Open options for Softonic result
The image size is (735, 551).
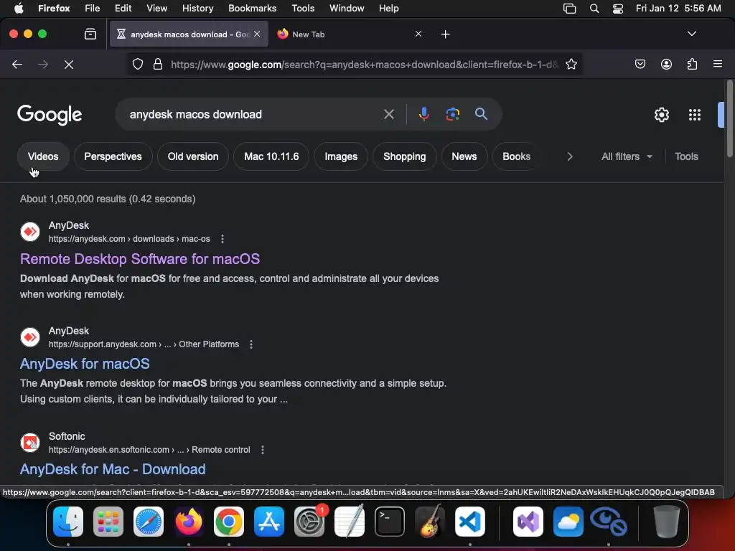tap(263, 450)
